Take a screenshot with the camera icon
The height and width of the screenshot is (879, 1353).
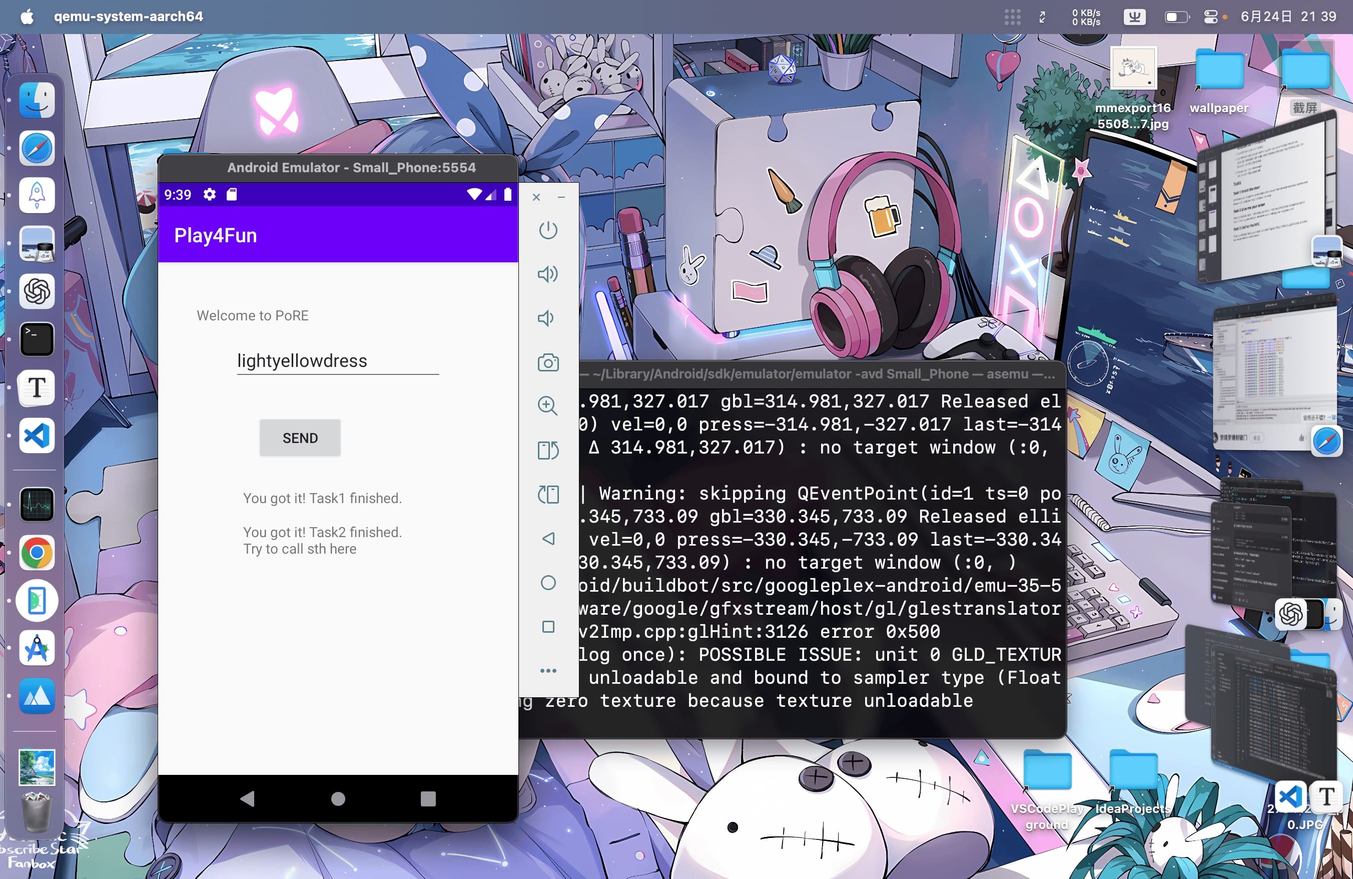548,363
